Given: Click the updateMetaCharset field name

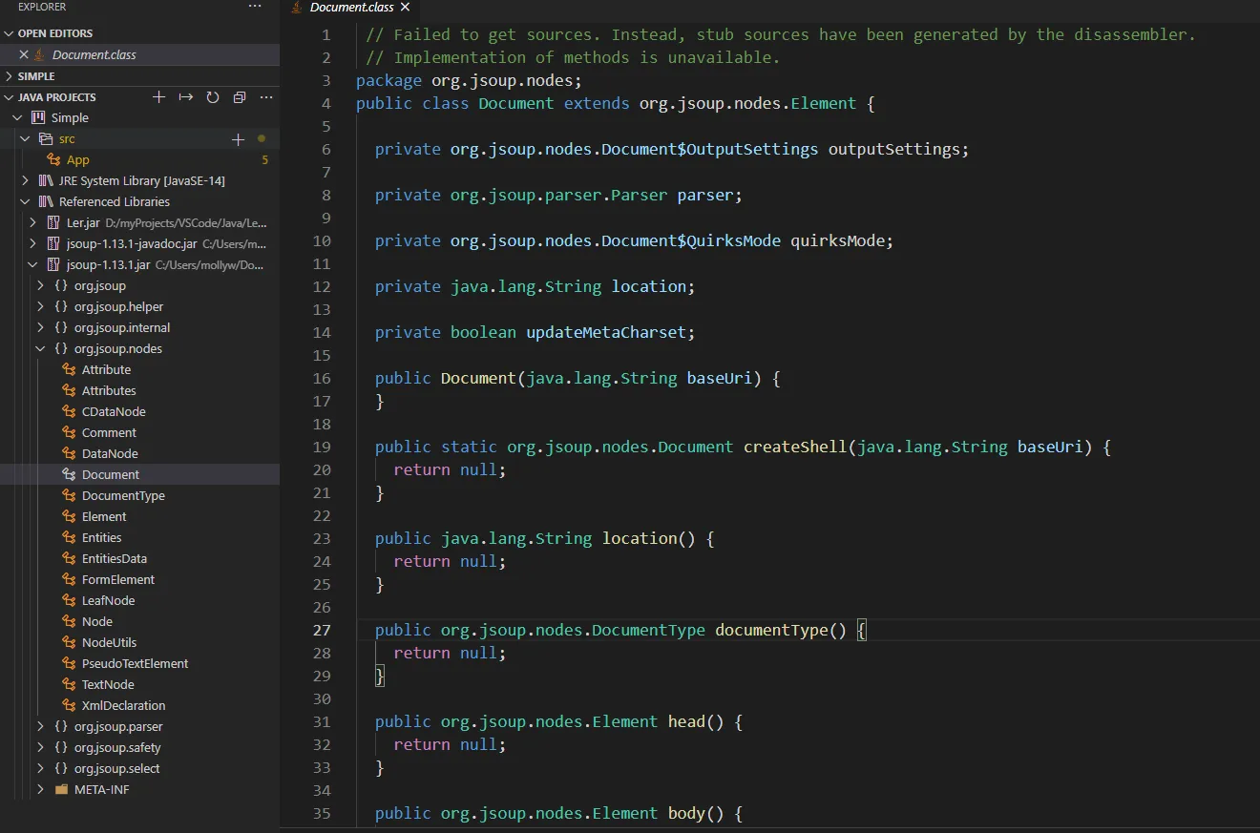Looking at the screenshot, I should coord(606,332).
